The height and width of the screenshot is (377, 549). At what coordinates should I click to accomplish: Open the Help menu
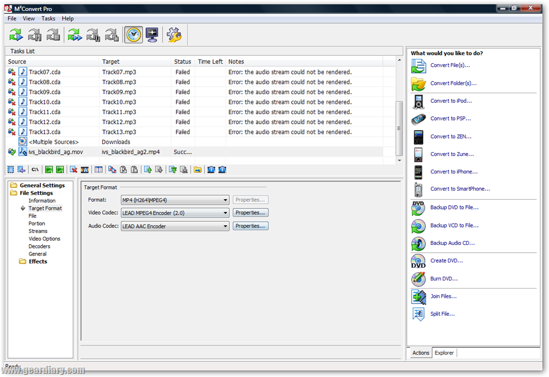[x=68, y=19]
